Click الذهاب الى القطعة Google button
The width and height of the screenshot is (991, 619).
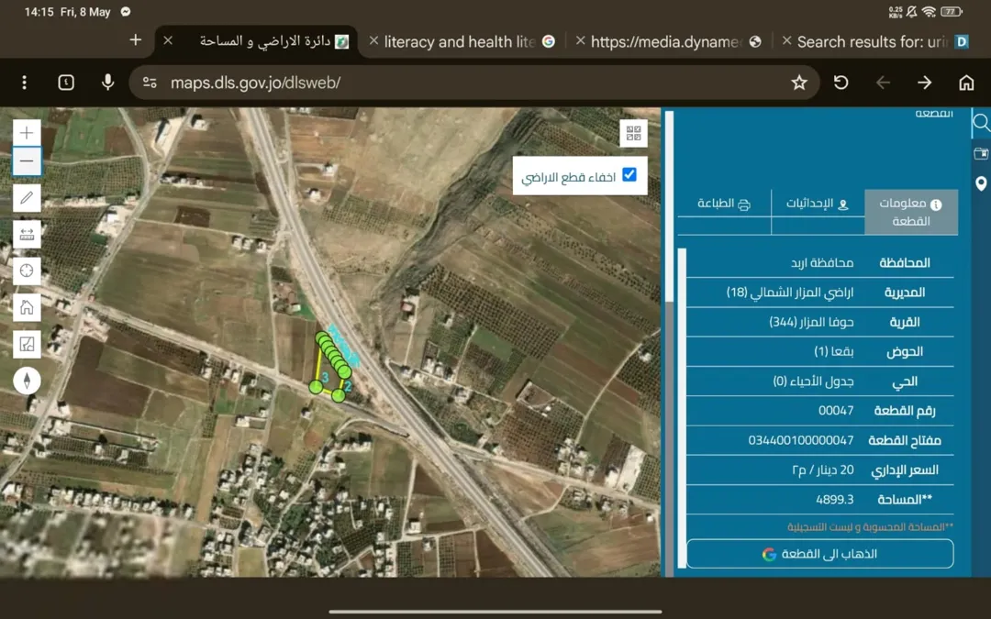point(819,554)
